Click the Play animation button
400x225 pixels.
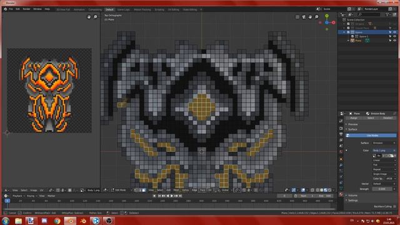click(x=172, y=196)
